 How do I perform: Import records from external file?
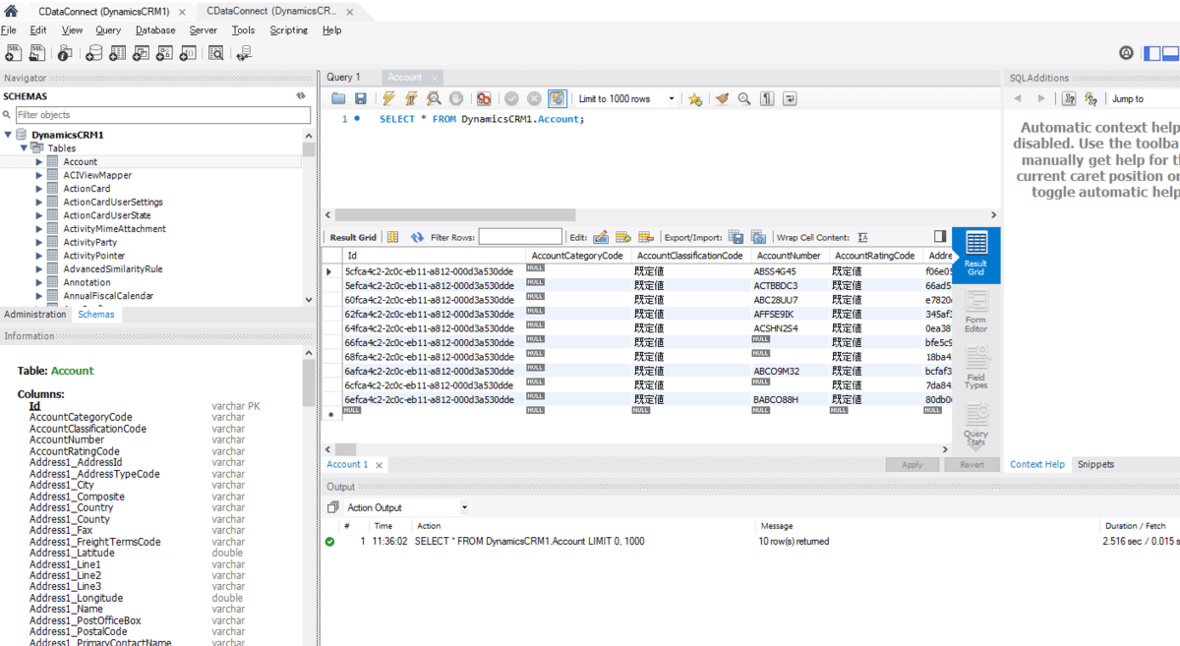click(x=758, y=237)
